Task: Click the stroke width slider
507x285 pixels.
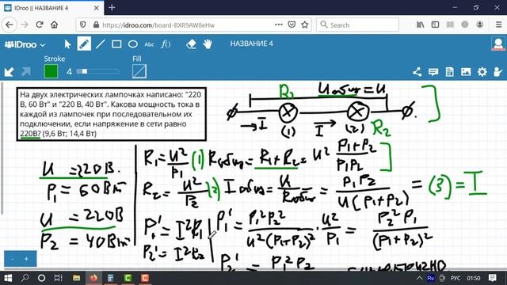Action: (x=97, y=71)
